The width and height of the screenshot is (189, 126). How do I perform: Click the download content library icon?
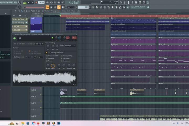[148, 2]
